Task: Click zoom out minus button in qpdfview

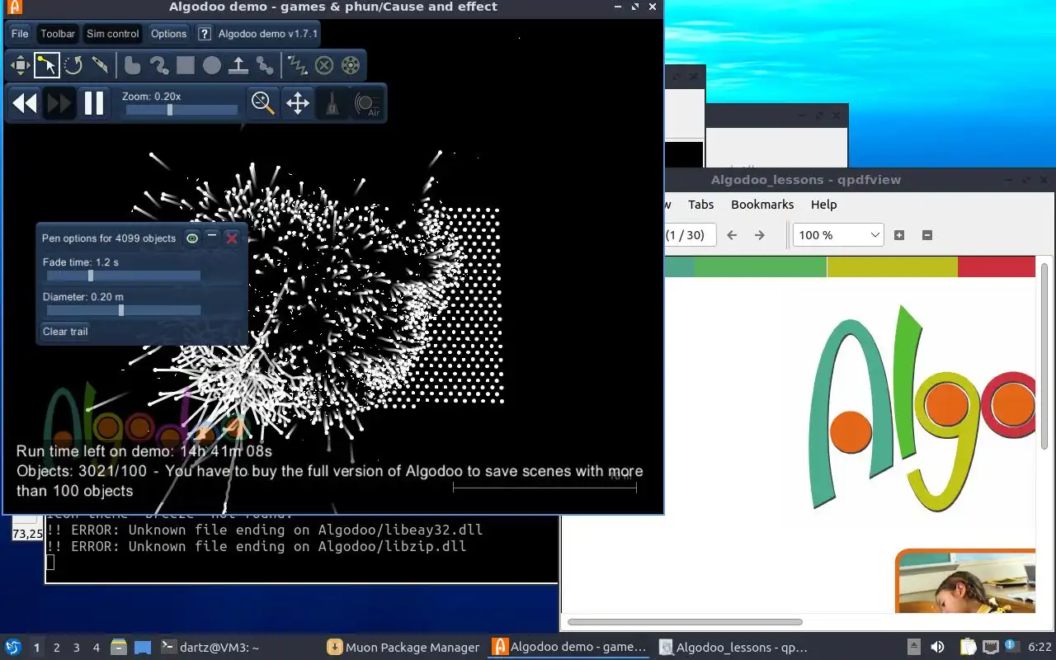Action: click(x=926, y=235)
